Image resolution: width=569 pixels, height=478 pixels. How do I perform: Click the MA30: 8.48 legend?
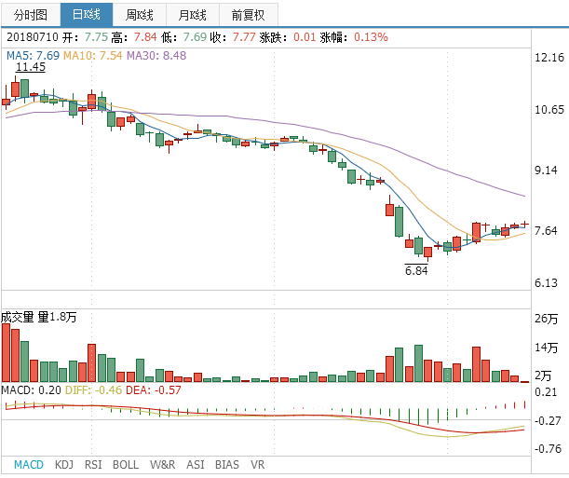click(x=156, y=56)
